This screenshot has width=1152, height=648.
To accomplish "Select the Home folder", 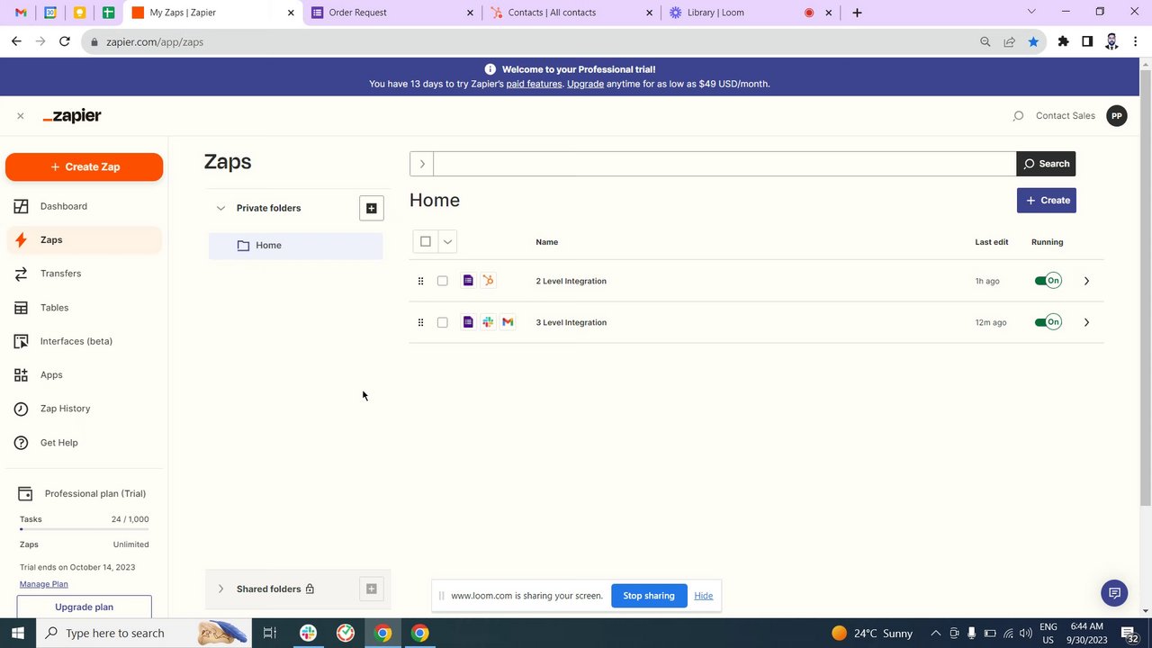I will click(295, 246).
